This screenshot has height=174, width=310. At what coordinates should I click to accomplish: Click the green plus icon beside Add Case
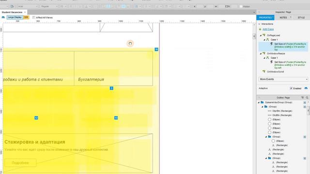tap(260, 29)
